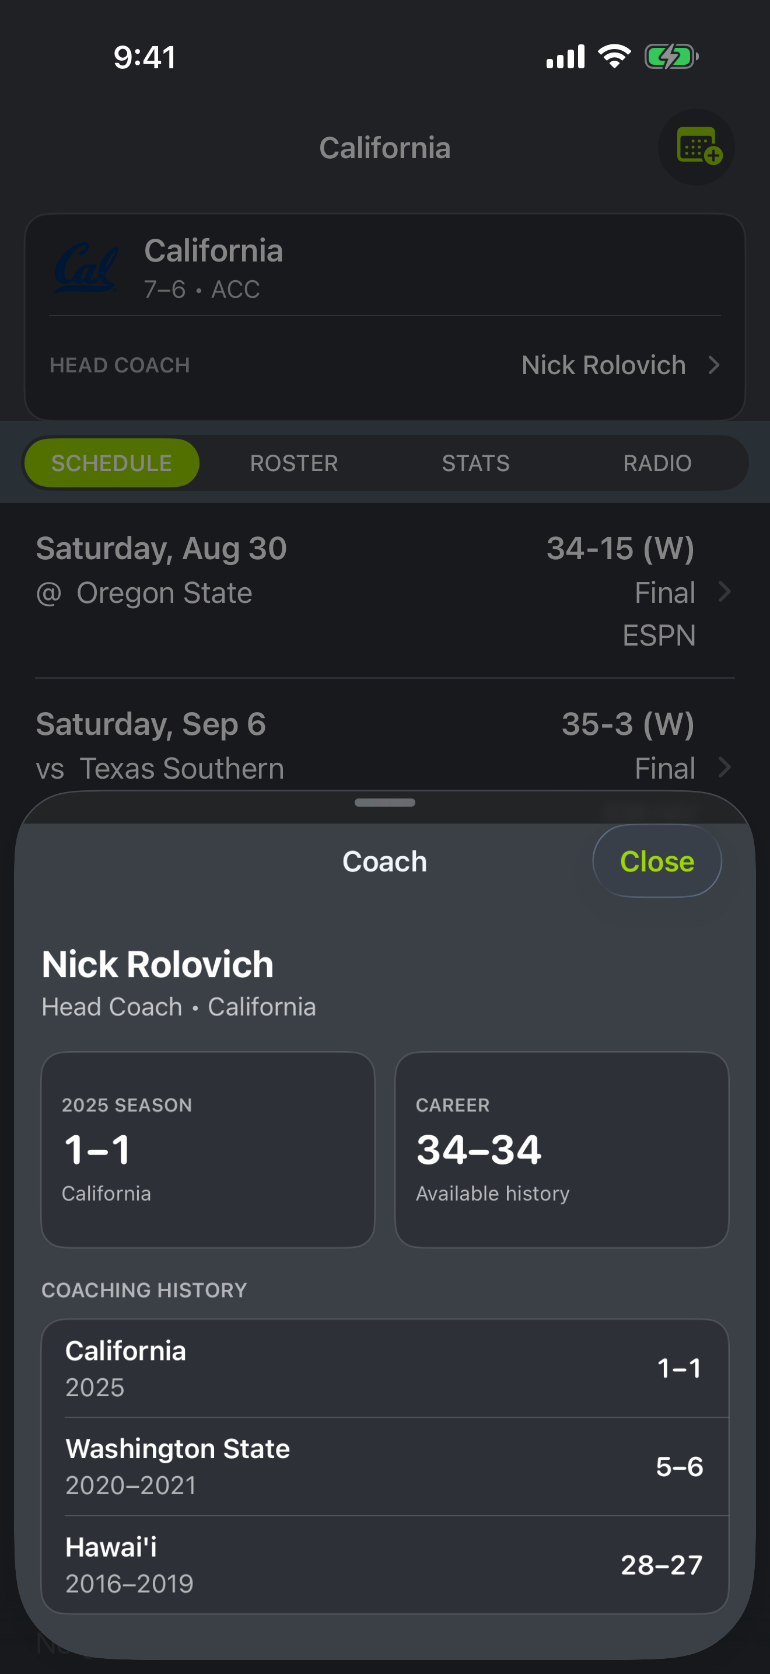Expand head coach Nick Rolovich chevron

point(714,365)
